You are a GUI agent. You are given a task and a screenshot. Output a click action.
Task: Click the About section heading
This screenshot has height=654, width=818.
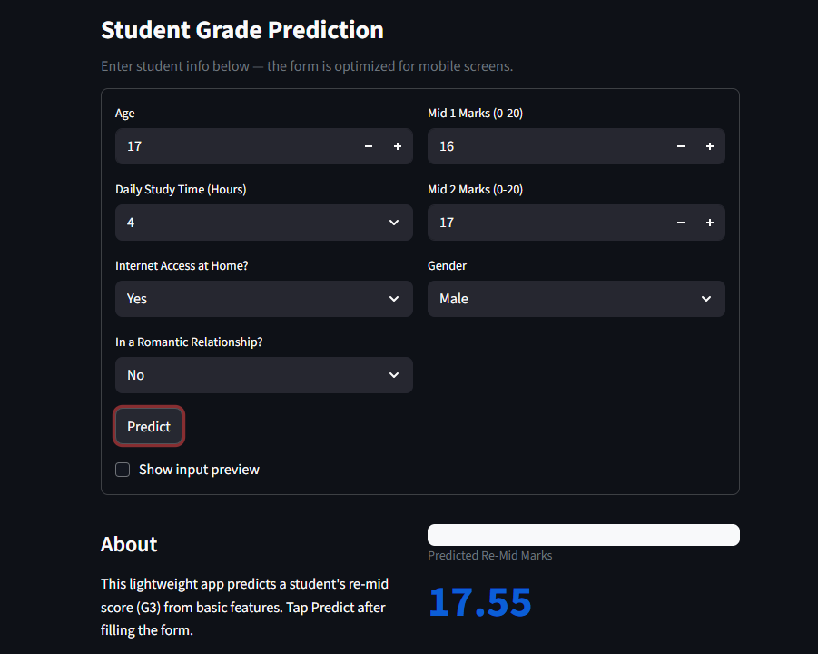coord(129,544)
